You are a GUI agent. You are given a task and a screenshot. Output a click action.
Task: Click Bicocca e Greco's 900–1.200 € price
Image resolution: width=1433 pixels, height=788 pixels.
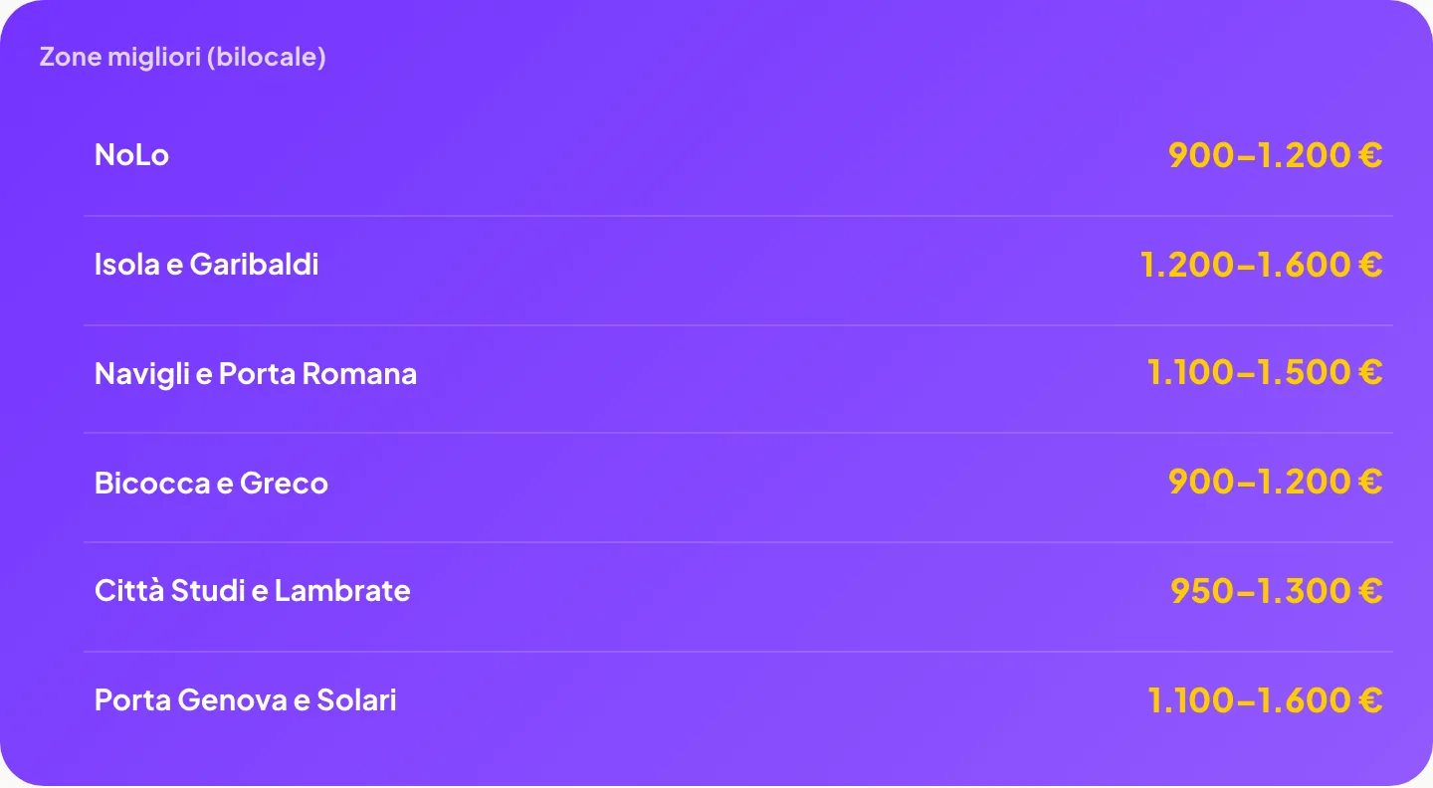pos(1276,482)
